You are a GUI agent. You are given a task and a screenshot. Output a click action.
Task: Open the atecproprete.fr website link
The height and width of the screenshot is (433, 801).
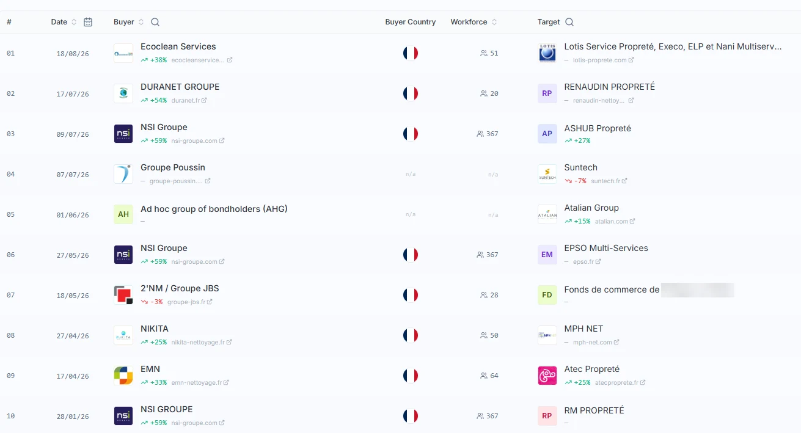coord(620,383)
